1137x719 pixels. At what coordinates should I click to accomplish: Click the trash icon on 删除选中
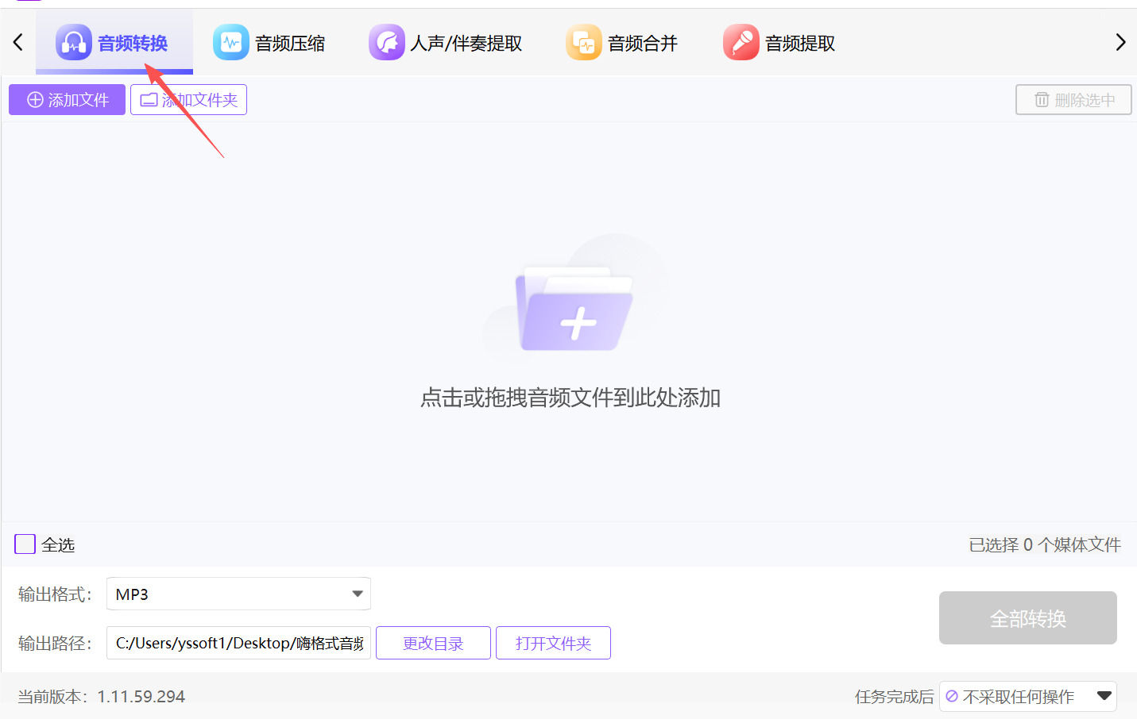[x=1042, y=100]
